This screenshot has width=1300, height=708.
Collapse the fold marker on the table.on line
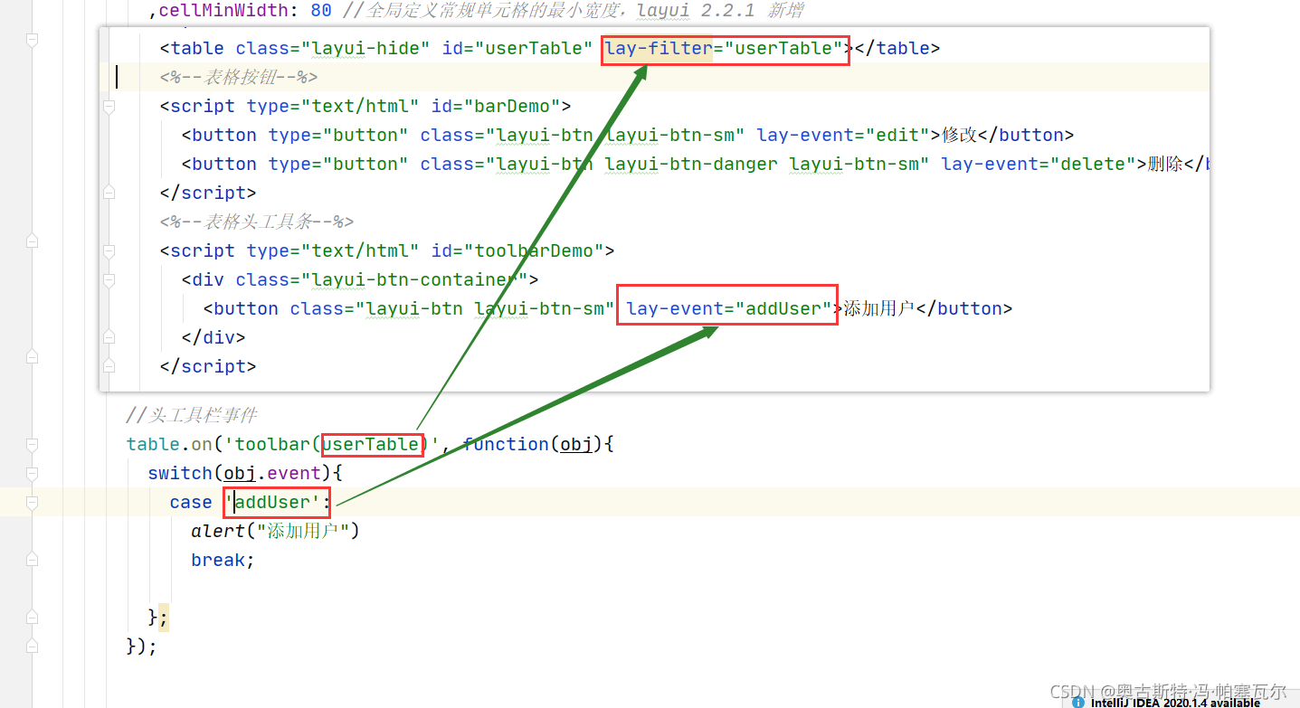tap(33, 445)
